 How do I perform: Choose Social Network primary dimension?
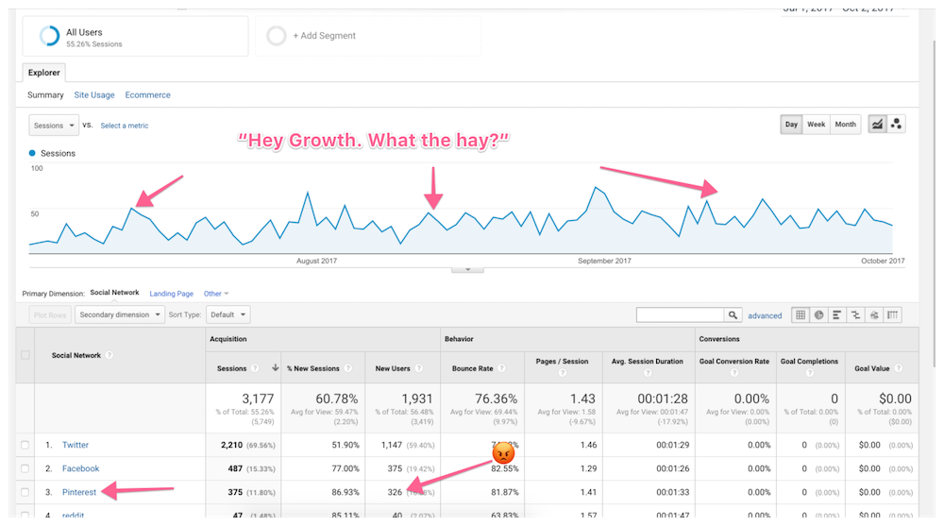coord(114,292)
